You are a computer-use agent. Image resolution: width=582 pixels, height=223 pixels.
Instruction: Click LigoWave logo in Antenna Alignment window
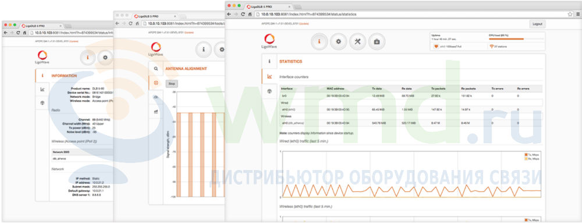[156, 49]
